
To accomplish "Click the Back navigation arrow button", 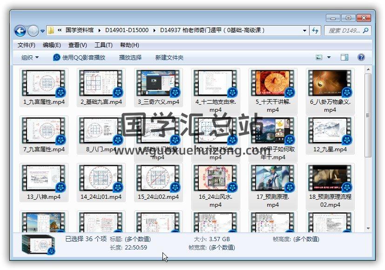I will pyautogui.click(x=20, y=31).
